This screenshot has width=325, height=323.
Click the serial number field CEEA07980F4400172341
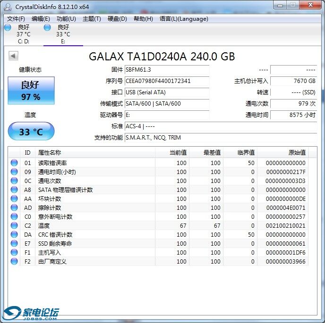point(167,81)
